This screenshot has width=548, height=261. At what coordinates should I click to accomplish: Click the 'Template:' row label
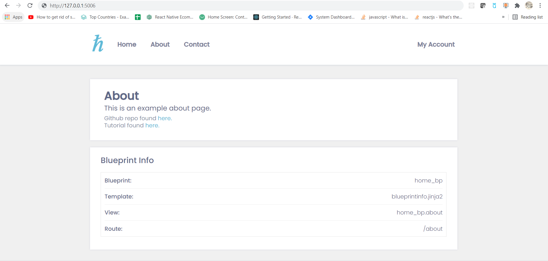point(119,196)
